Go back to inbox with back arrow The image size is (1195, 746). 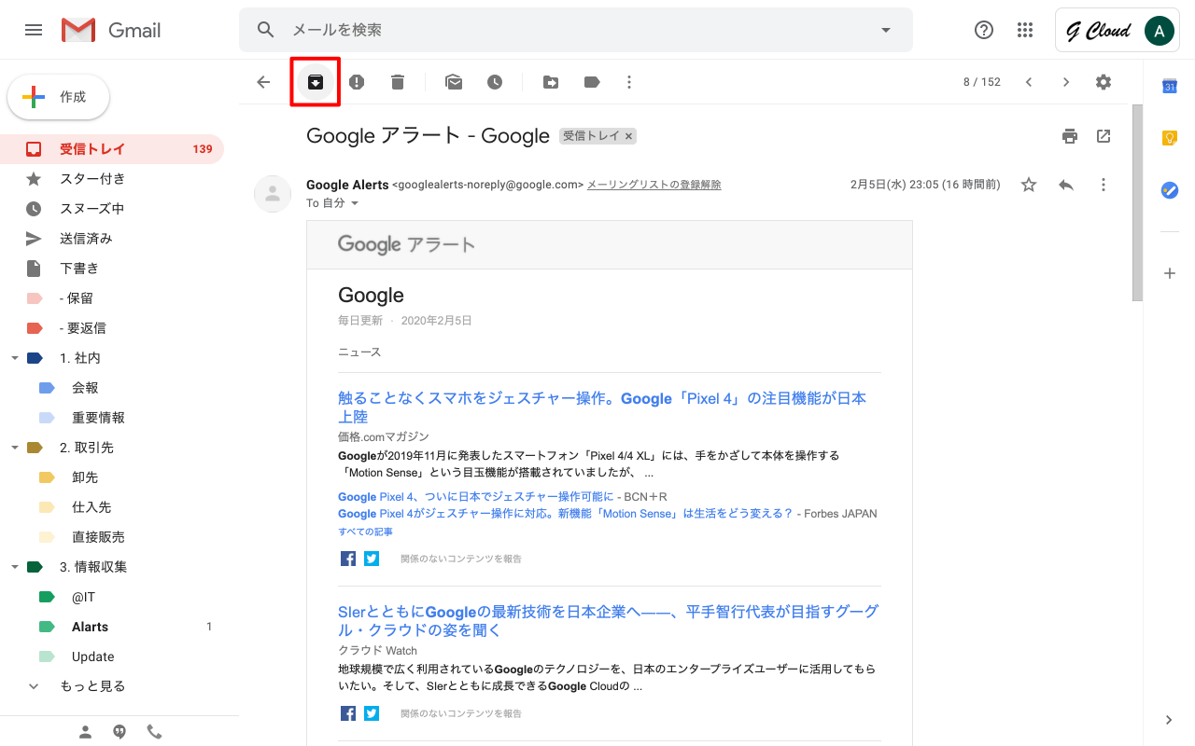point(263,82)
